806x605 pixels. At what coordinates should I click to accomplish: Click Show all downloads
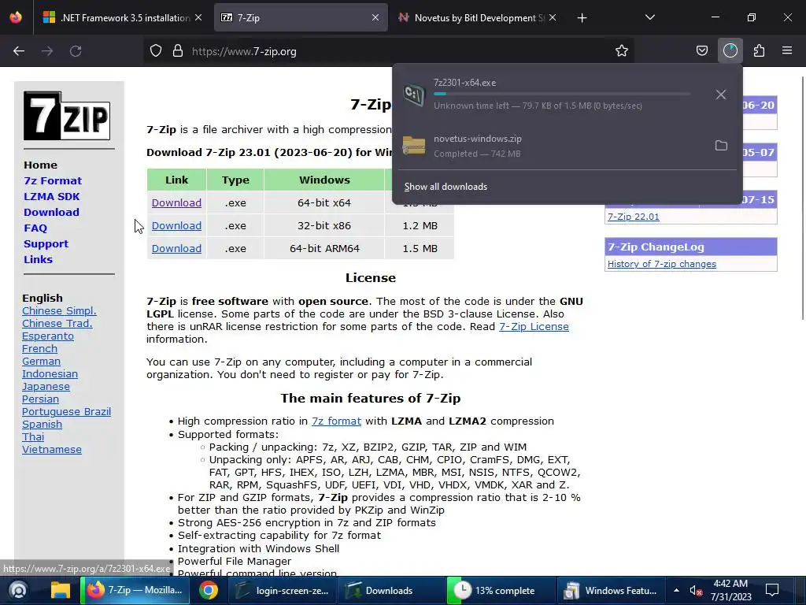click(x=446, y=187)
